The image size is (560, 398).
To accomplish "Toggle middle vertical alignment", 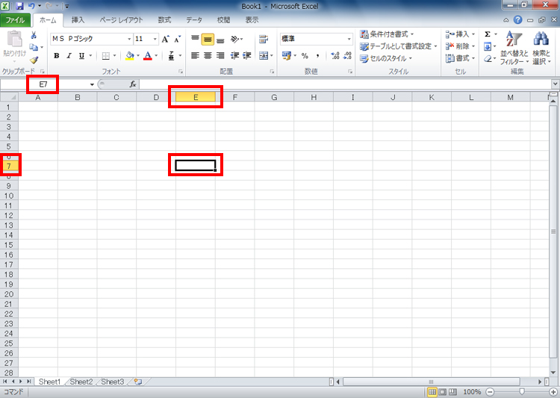I will pyautogui.click(x=208, y=39).
